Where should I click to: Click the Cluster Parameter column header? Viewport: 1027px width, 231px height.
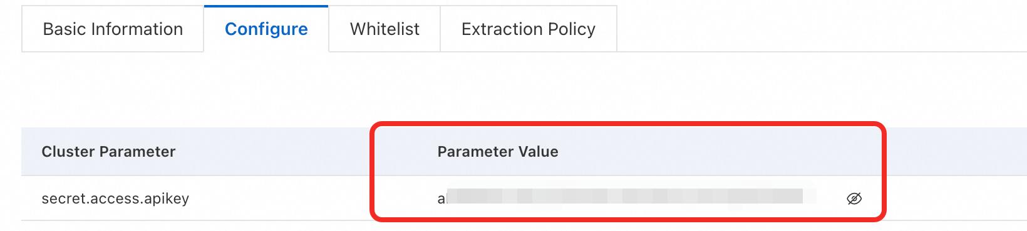point(108,152)
